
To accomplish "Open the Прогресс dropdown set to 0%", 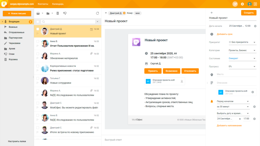I will pyautogui.click(x=242, y=66).
